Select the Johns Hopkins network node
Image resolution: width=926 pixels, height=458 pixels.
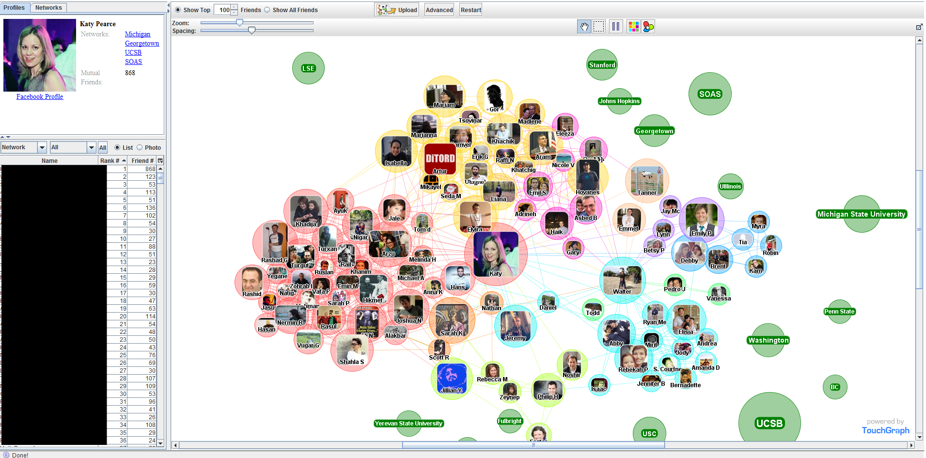click(x=619, y=101)
